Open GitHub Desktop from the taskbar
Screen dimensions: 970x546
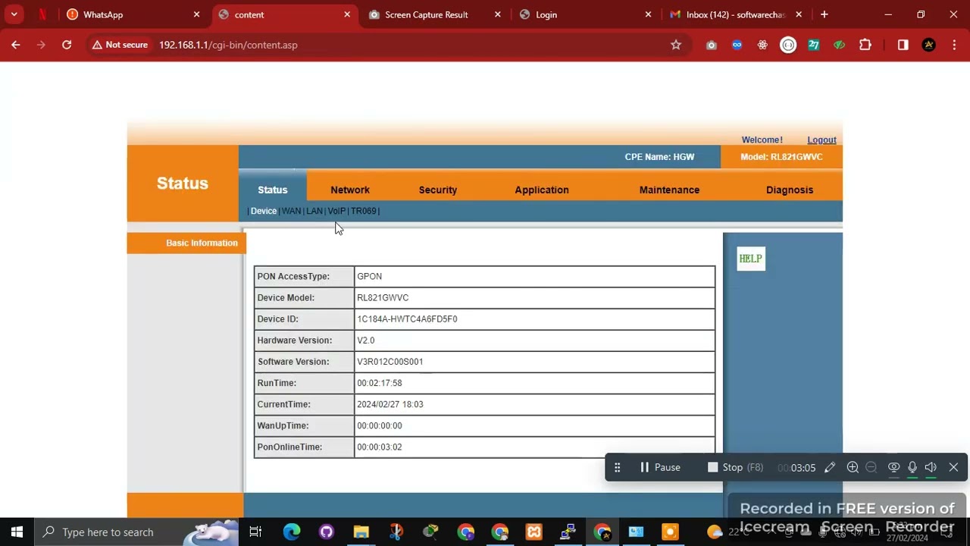click(327, 532)
